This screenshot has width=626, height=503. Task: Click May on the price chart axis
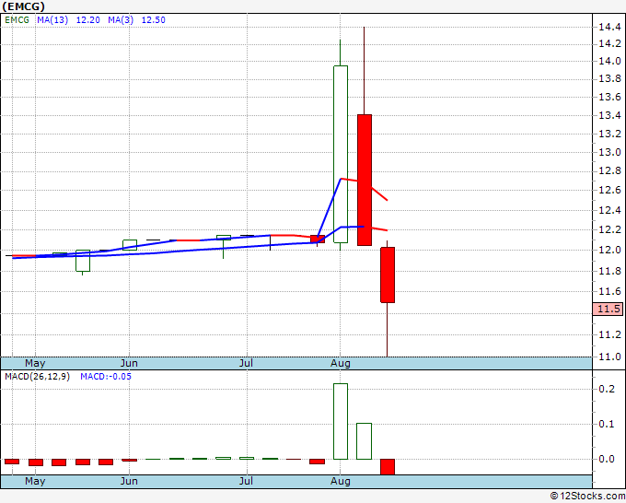tap(35, 364)
